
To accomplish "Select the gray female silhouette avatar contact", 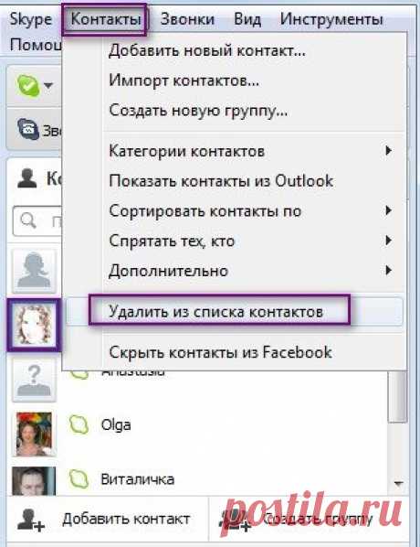I will click(34, 271).
